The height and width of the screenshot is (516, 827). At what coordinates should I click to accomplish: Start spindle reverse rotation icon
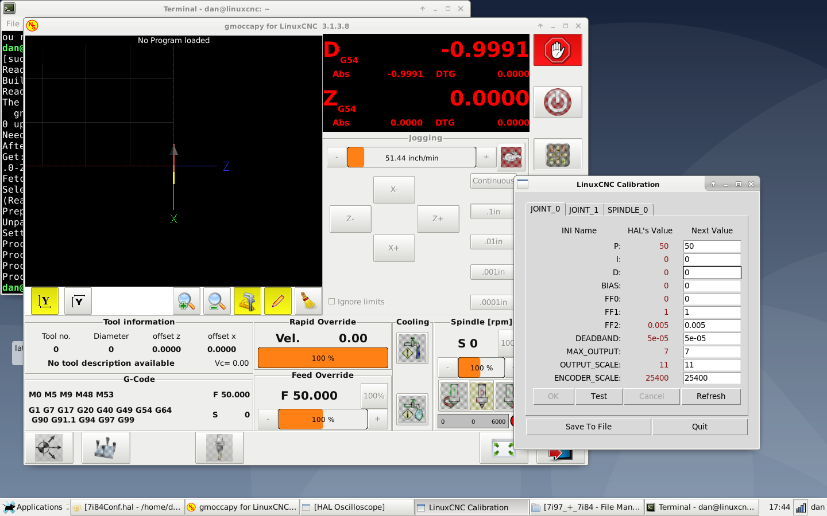(454, 396)
